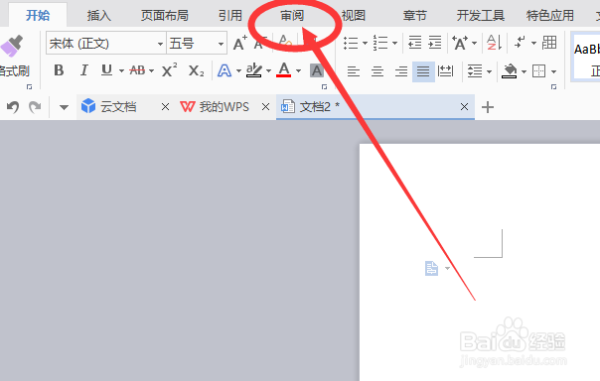600x381 pixels.
Task: Click the text effects A icon
Action: (225, 70)
